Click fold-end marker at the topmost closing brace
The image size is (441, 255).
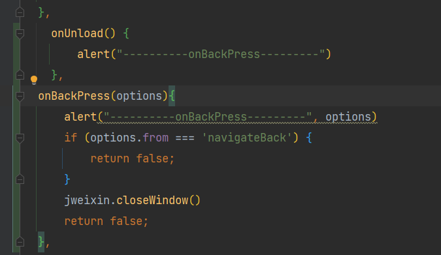[20, 12]
